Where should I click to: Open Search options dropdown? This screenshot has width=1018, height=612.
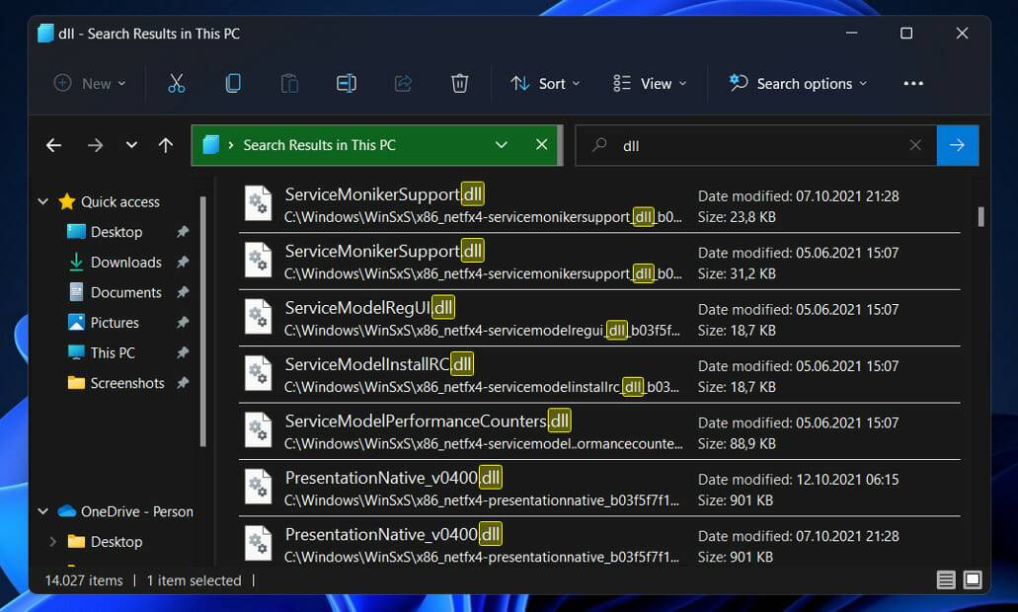[x=798, y=83]
